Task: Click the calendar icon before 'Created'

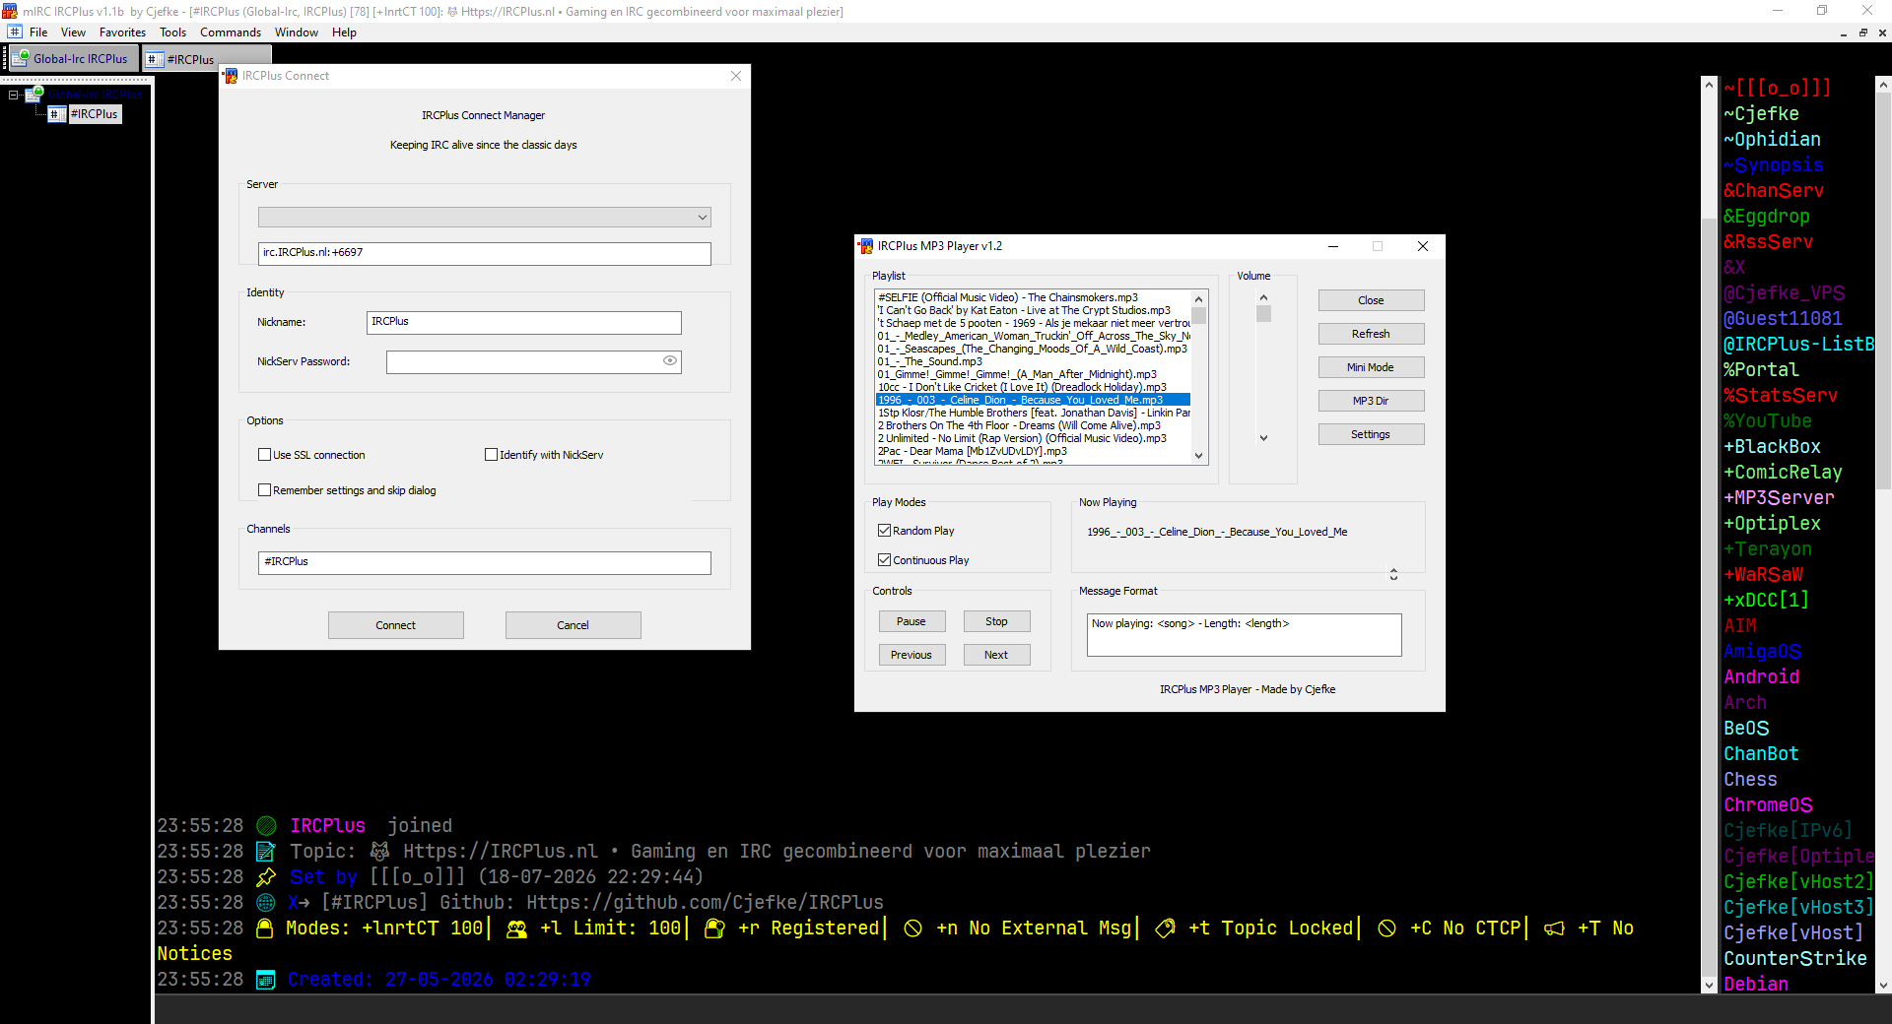Action: [266, 980]
